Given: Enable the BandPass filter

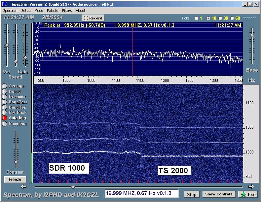Looking at the screenshot, I should tap(4, 102).
